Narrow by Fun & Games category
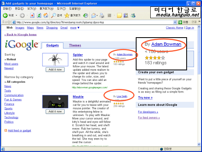 click(x=13, y=99)
